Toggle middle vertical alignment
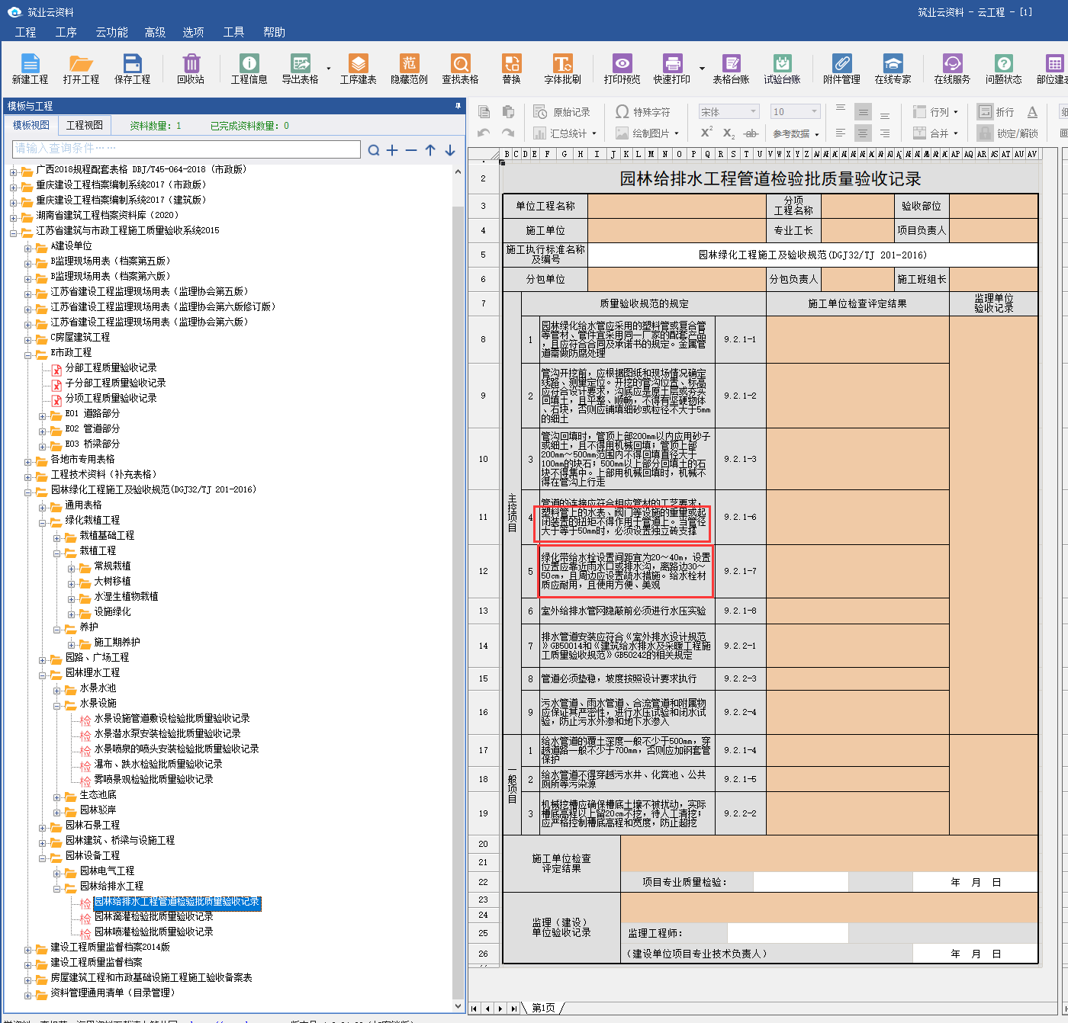 [x=863, y=112]
